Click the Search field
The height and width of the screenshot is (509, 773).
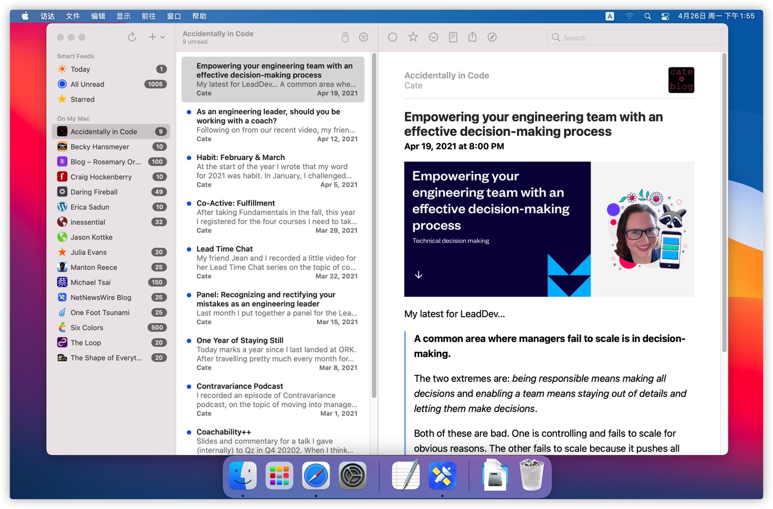tap(634, 38)
